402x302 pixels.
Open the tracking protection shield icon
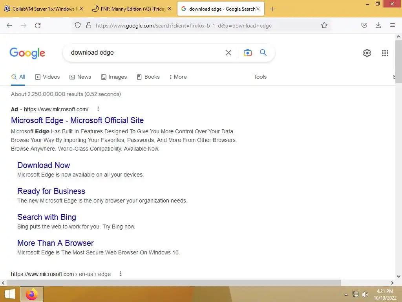pos(78,25)
